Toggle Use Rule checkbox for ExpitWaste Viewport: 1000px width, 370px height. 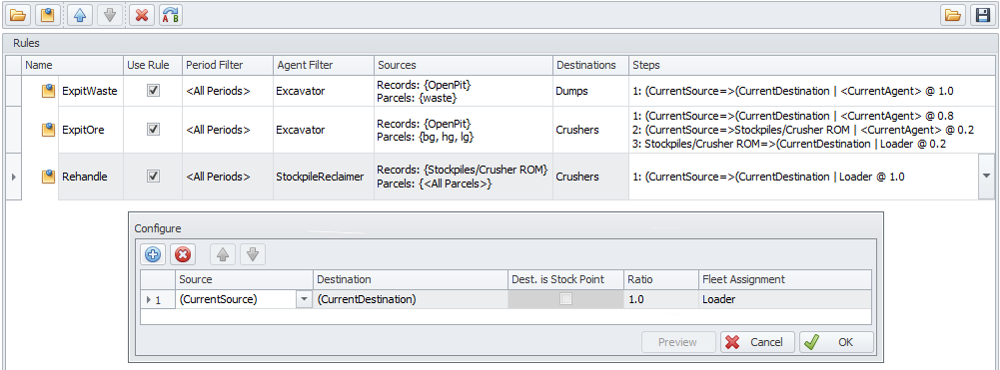[153, 91]
